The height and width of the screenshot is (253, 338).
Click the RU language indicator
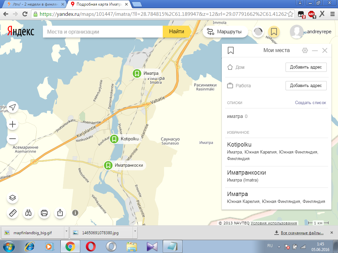pos(270,246)
